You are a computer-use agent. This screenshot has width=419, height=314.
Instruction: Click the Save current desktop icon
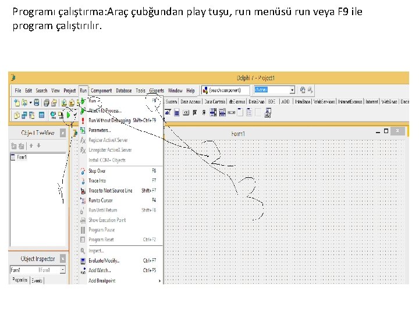[x=303, y=90]
